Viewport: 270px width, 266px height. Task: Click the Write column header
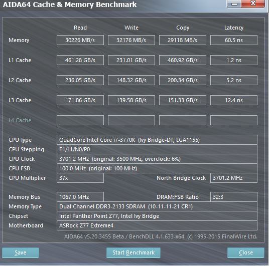131,28
